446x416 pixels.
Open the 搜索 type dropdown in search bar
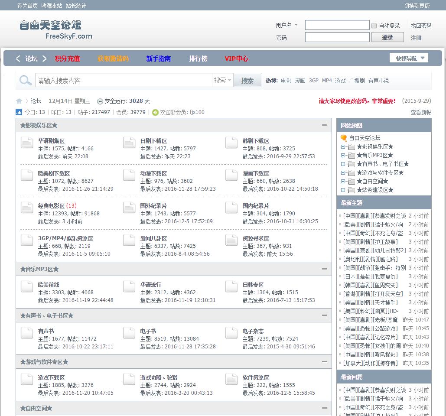222,80
